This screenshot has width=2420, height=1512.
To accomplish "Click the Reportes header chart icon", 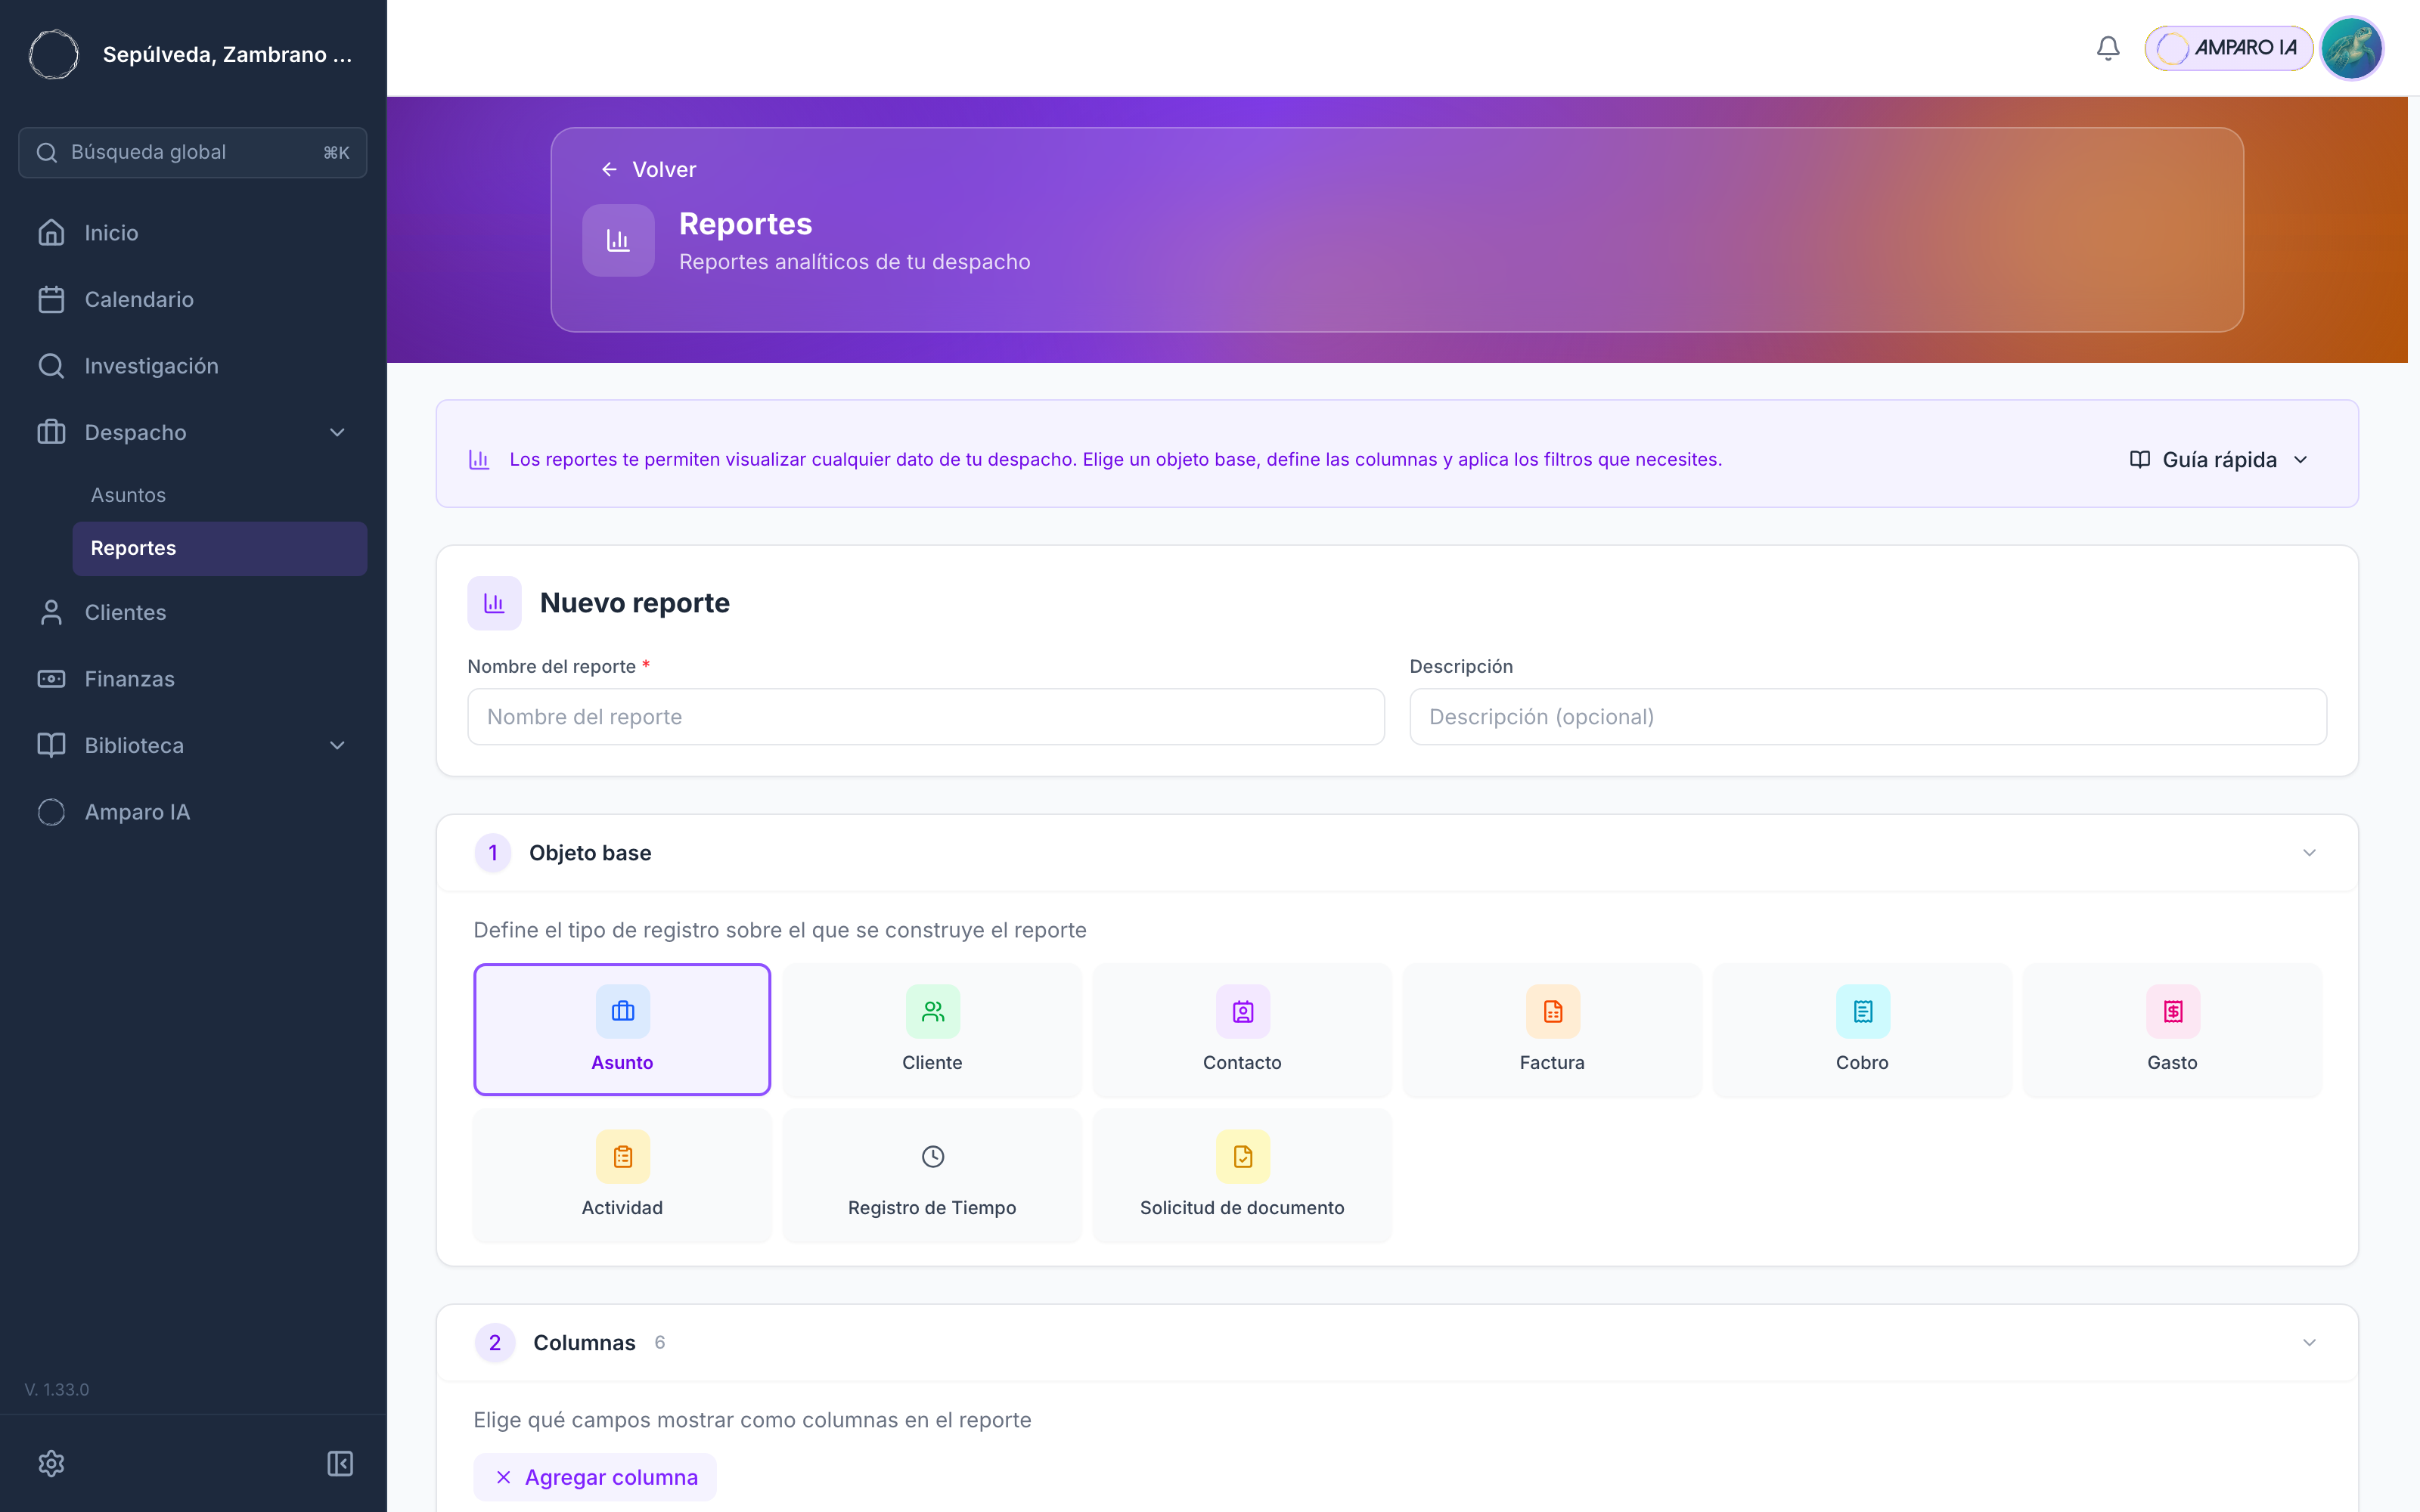I will [618, 240].
